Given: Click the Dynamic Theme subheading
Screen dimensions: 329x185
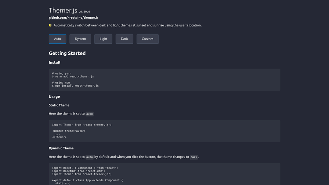Looking at the screenshot, I should pyautogui.click(x=61, y=148).
